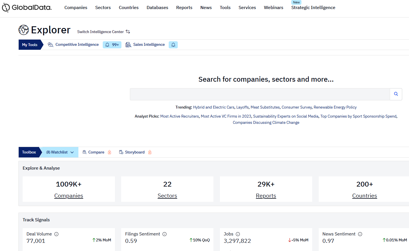The image size is (409, 251).
Task: Click the search magnifier button
Action: pos(396,94)
